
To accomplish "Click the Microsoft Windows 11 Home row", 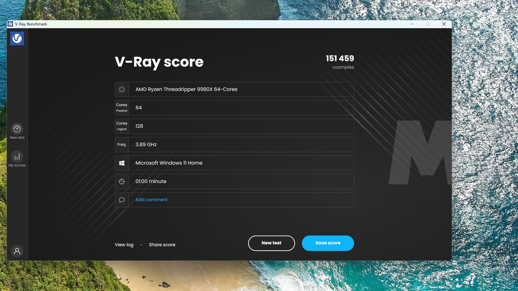I will pyautogui.click(x=241, y=163).
